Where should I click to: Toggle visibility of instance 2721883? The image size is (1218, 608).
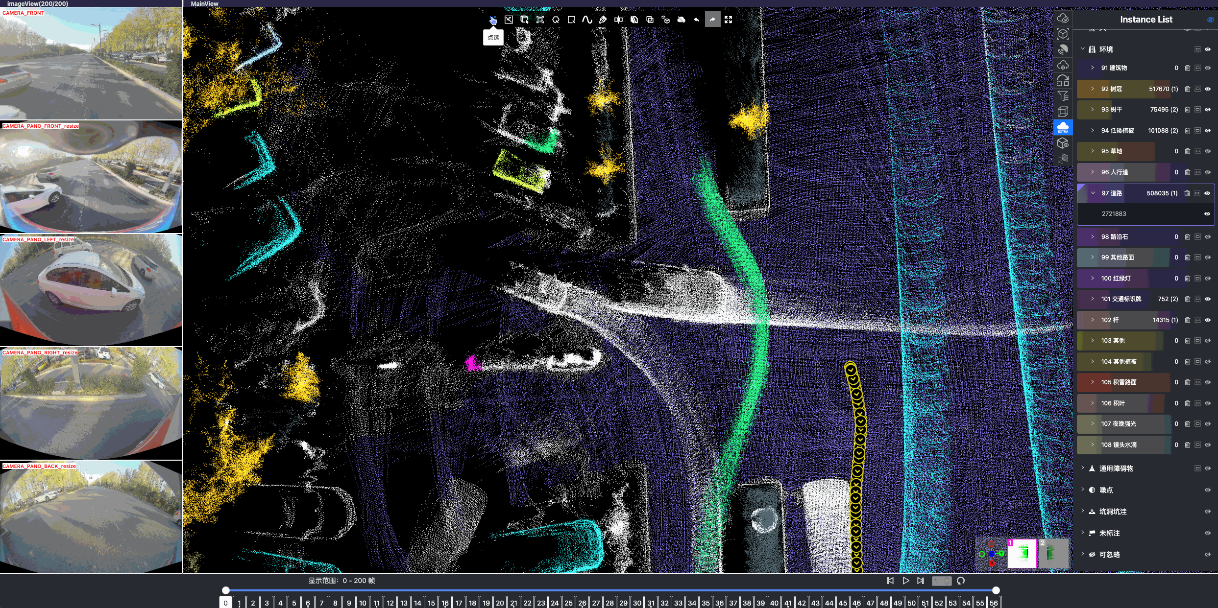point(1207,214)
